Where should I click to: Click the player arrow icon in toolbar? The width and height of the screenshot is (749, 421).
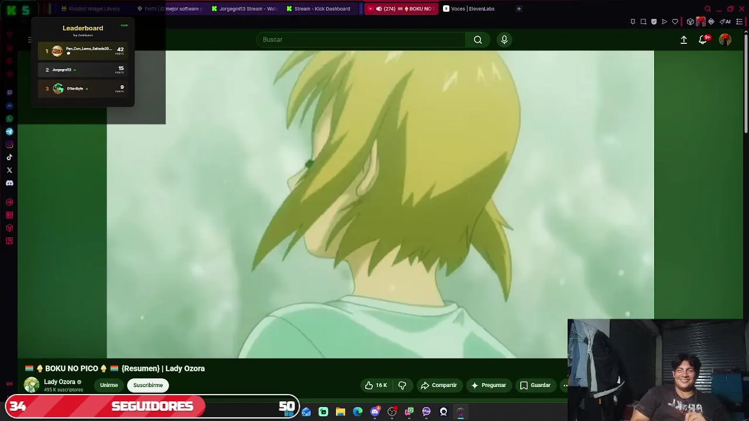coord(664,22)
